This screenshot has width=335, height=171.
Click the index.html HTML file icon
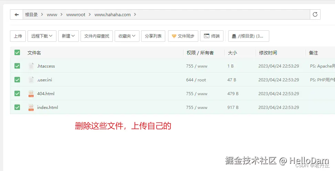31,107
